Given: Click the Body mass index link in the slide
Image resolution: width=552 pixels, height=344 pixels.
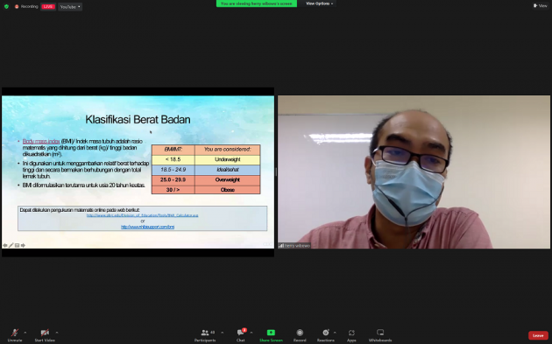Looking at the screenshot, I should tap(41, 141).
